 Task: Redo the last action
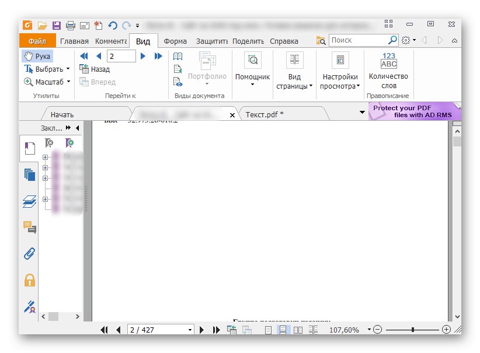click(127, 26)
